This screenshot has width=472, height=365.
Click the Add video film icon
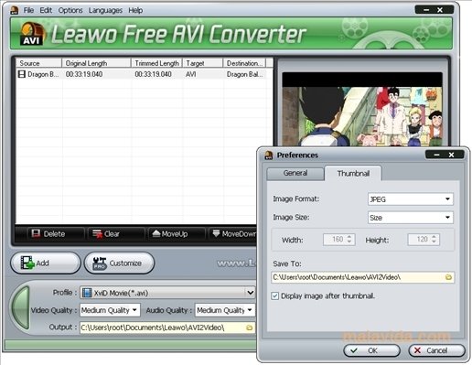pos(27,263)
